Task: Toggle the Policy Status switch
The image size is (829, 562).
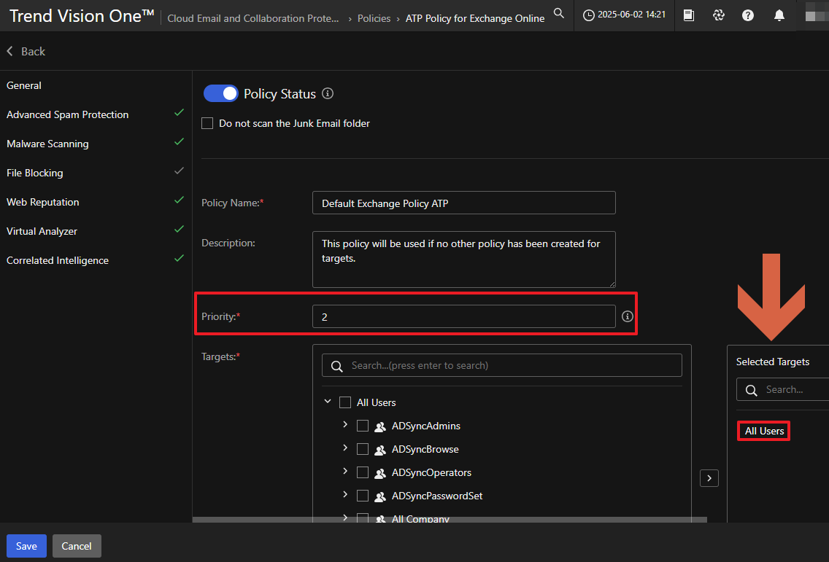Action: point(220,93)
